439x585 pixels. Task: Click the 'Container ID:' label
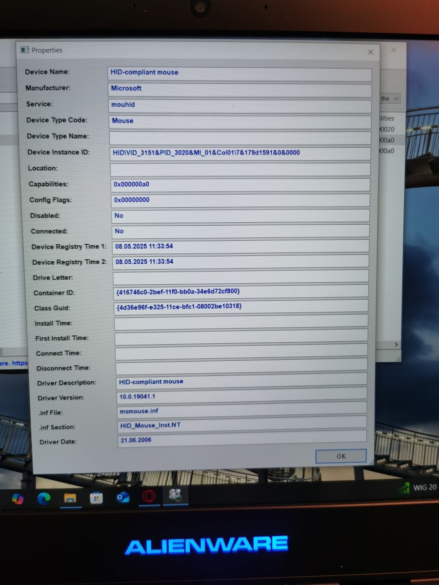[x=54, y=293]
